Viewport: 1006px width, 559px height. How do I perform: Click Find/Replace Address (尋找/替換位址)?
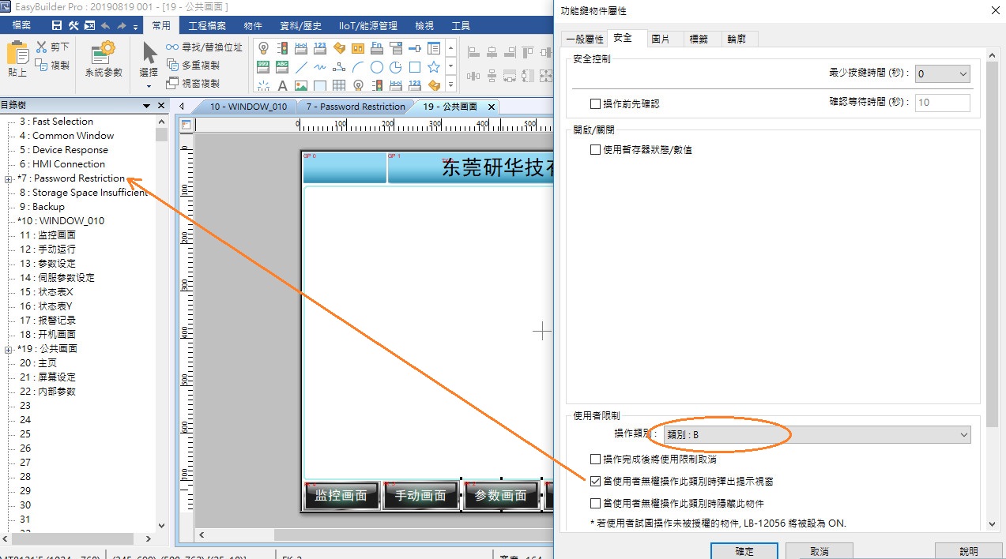click(x=204, y=47)
